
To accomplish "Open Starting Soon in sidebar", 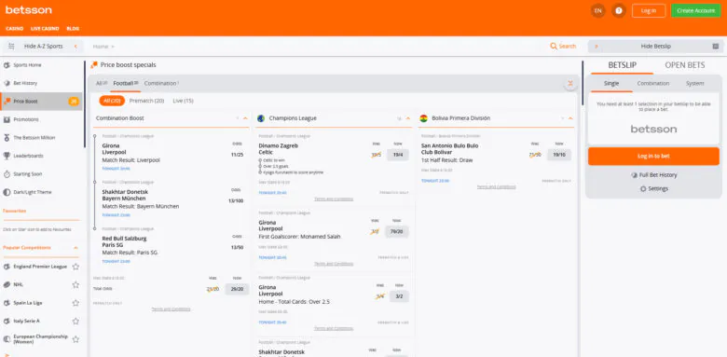I will click(41, 174).
